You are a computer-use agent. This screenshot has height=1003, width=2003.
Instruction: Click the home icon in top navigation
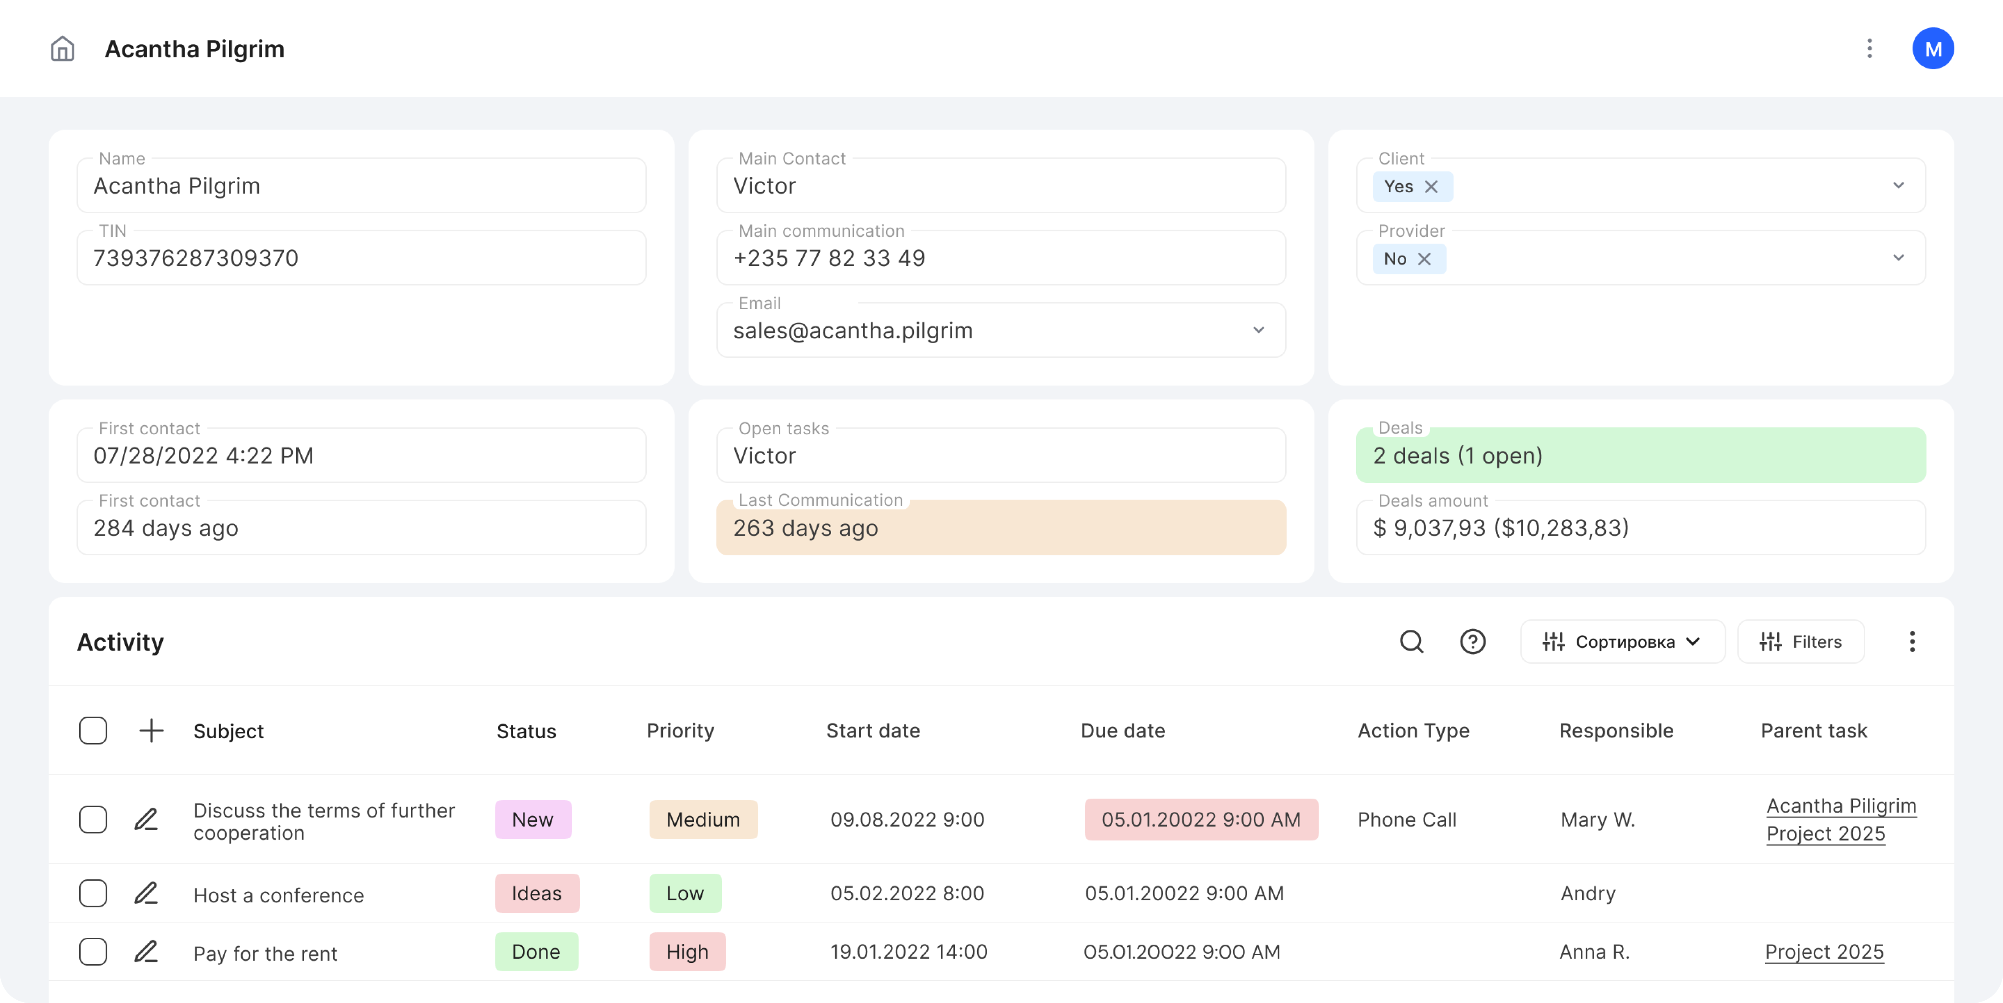point(61,49)
